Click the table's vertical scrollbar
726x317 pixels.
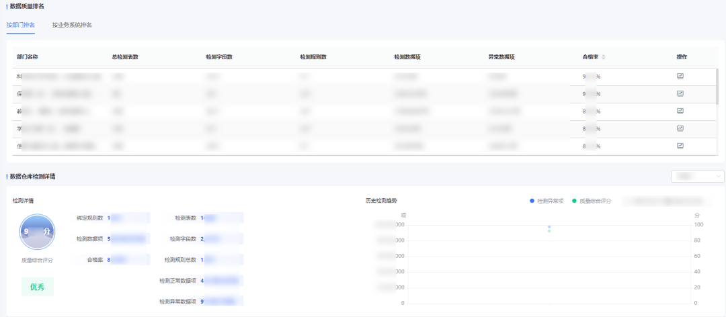[x=717, y=86]
